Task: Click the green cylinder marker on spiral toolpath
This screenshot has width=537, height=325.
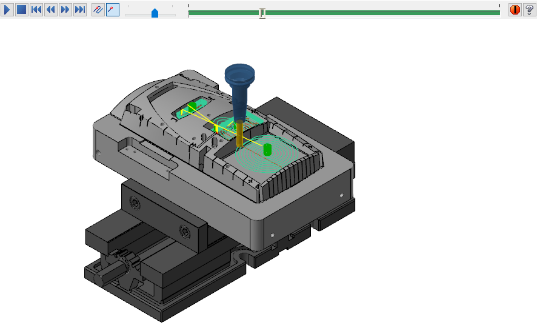Action: pyautogui.click(x=267, y=150)
